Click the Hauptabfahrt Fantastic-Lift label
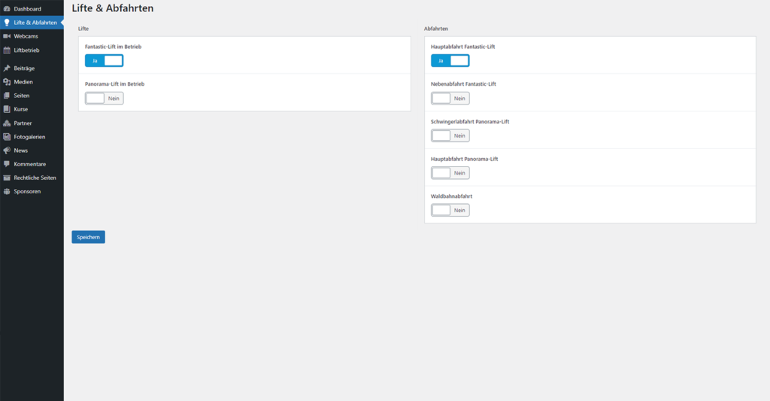The height and width of the screenshot is (401, 770). (x=463, y=47)
